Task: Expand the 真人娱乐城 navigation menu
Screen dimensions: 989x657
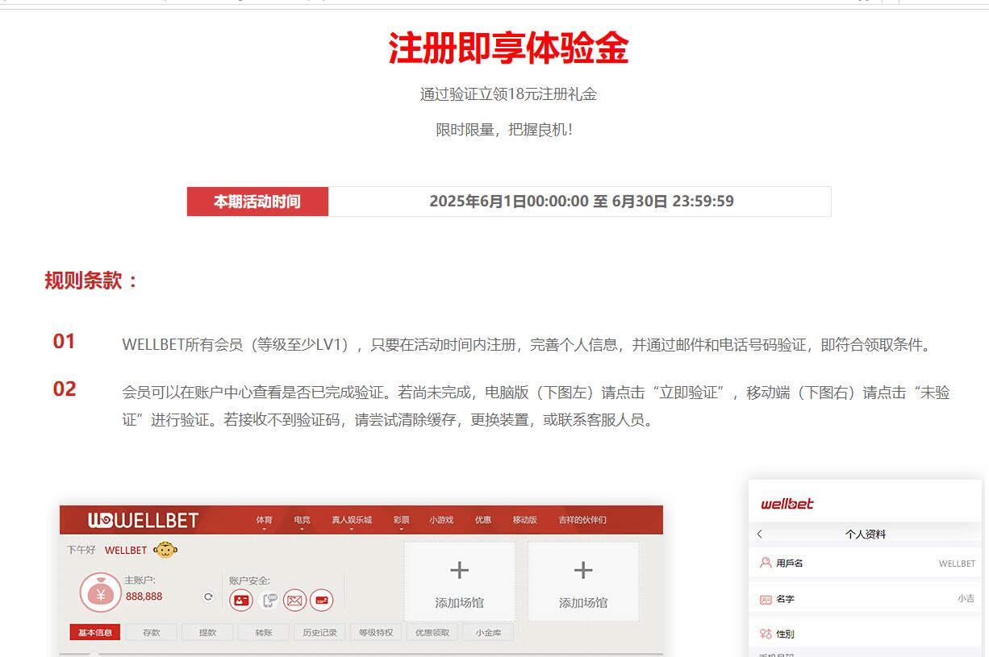Action: [x=352, y=521]
